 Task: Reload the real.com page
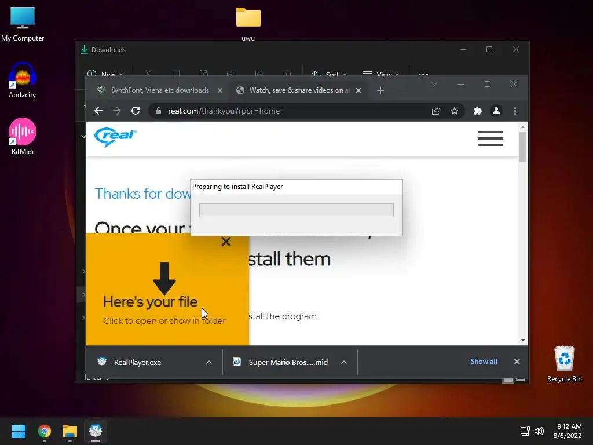point(136,111)
